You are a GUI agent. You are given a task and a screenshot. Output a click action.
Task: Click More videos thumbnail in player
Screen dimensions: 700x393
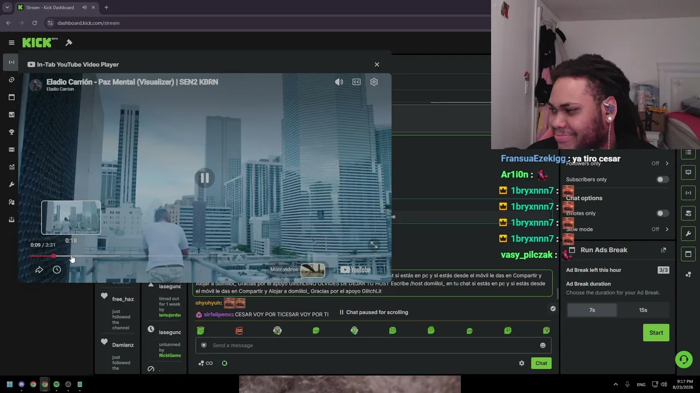[x=313, y=270]
